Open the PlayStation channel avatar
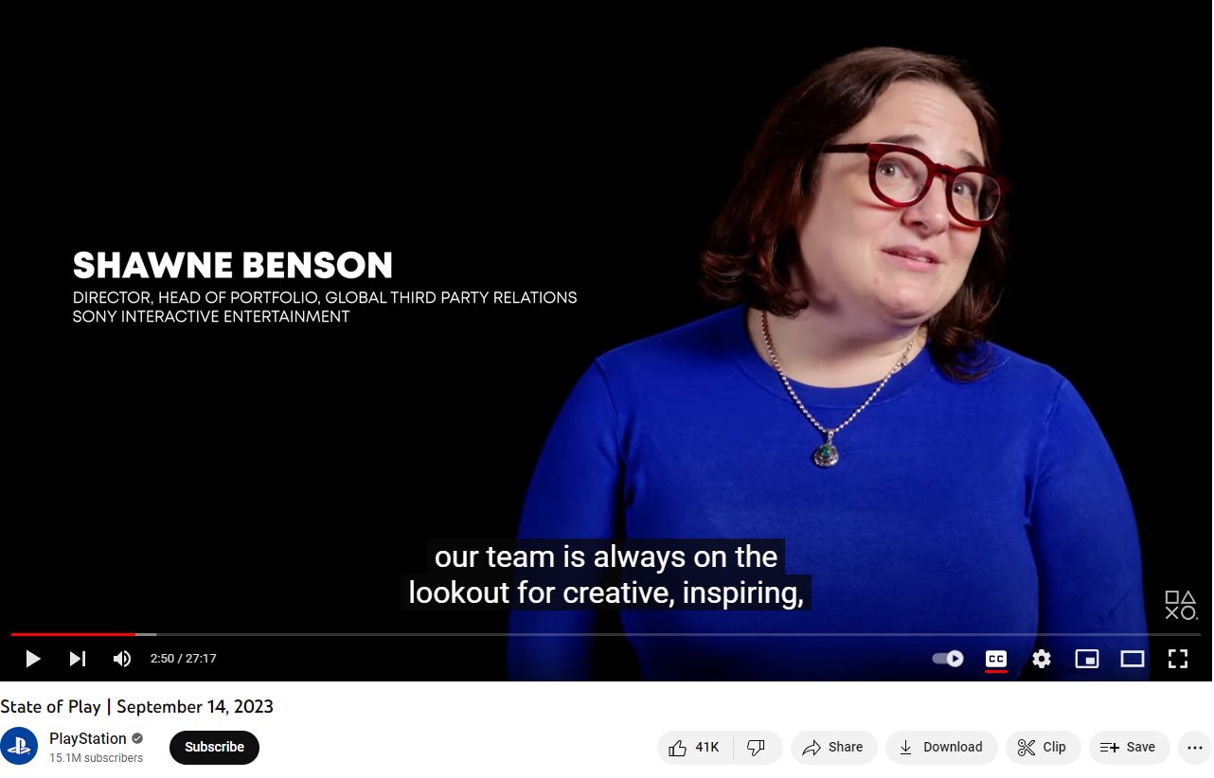The height and width of the screenshot is (778, 1214). (19, 747)
